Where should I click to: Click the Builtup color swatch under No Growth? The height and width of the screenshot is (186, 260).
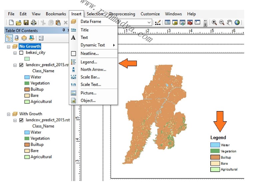(x=27, y=90)
